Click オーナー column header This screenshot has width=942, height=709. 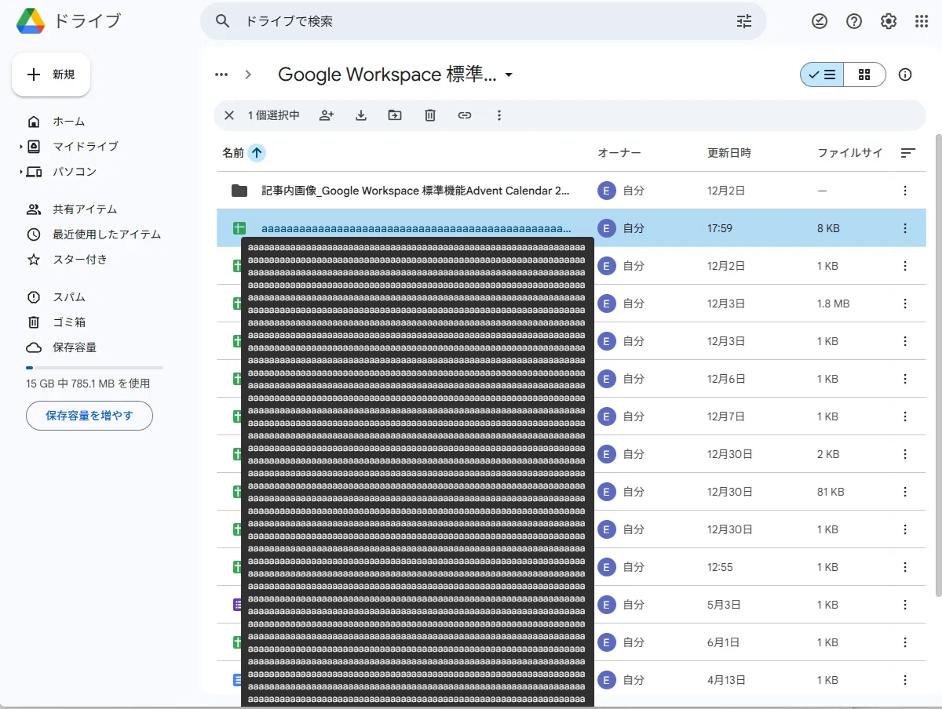point(619,153)
